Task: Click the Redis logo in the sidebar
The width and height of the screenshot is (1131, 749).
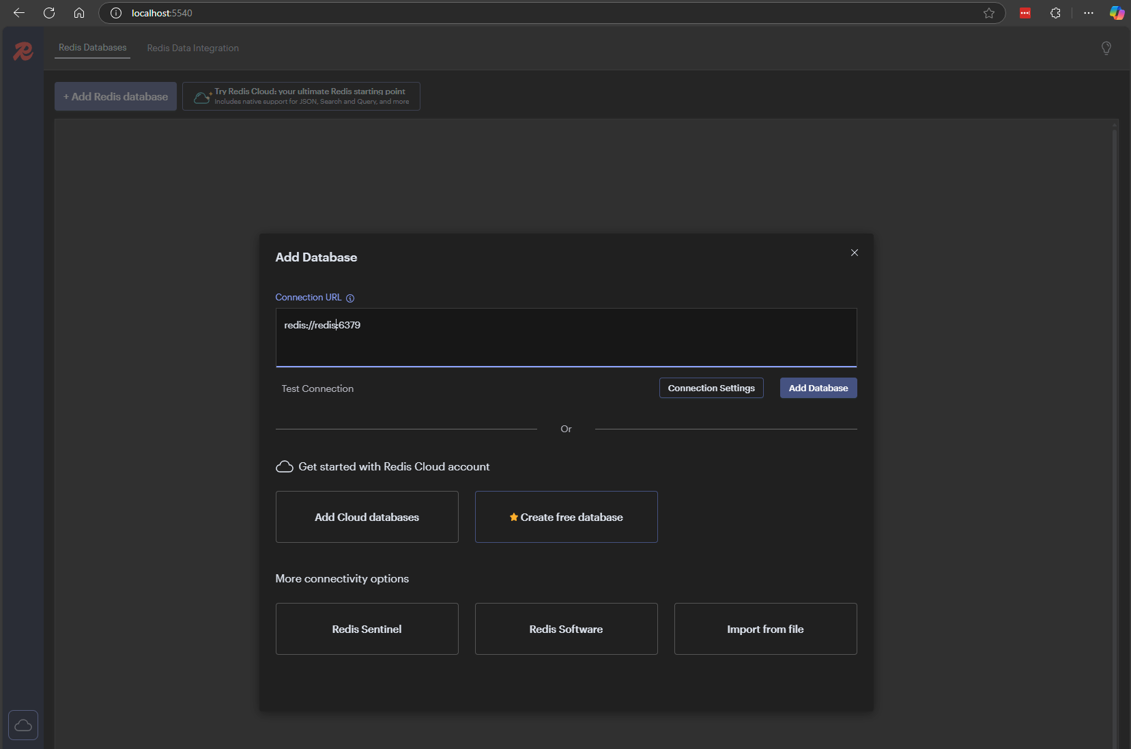Action: 23,51
